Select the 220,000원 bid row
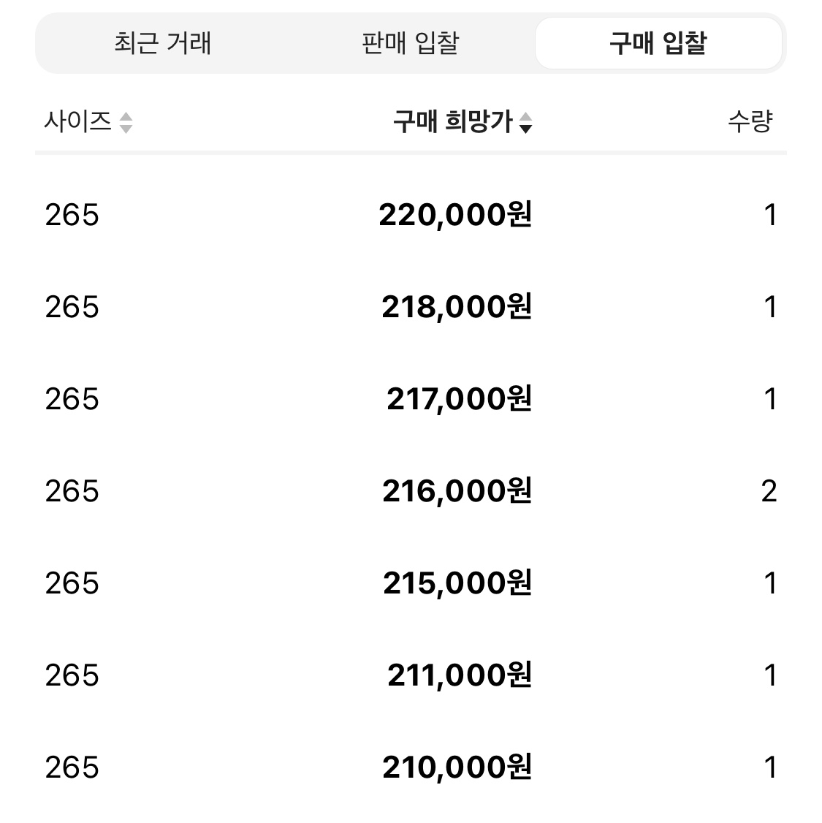This screenshot has width=822, height=823. click(x=411, y=215)
